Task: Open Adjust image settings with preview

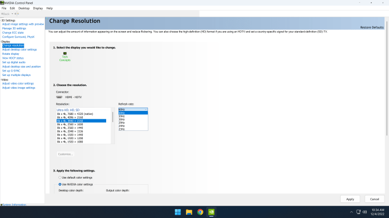Action: [x=23, y=24]
